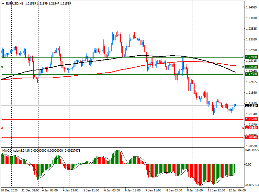Select the red 1.21200 price label

click(x=251, y=119)
